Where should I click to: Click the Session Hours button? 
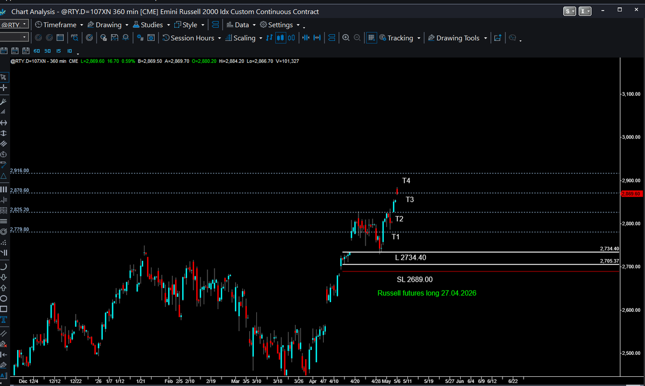click(x=188, y=38)
